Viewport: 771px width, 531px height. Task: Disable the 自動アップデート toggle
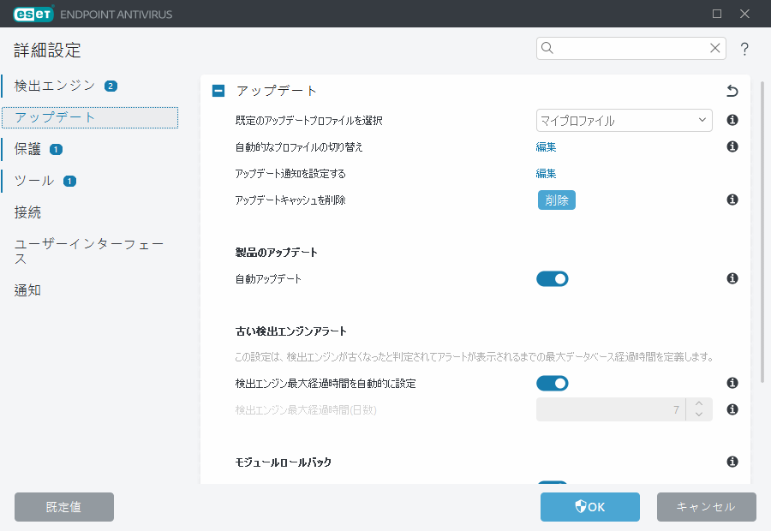(x=553, y=278)
